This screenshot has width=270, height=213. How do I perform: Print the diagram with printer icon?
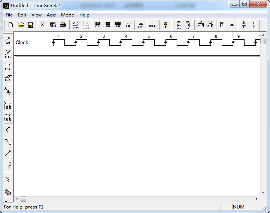pos(63,25)
